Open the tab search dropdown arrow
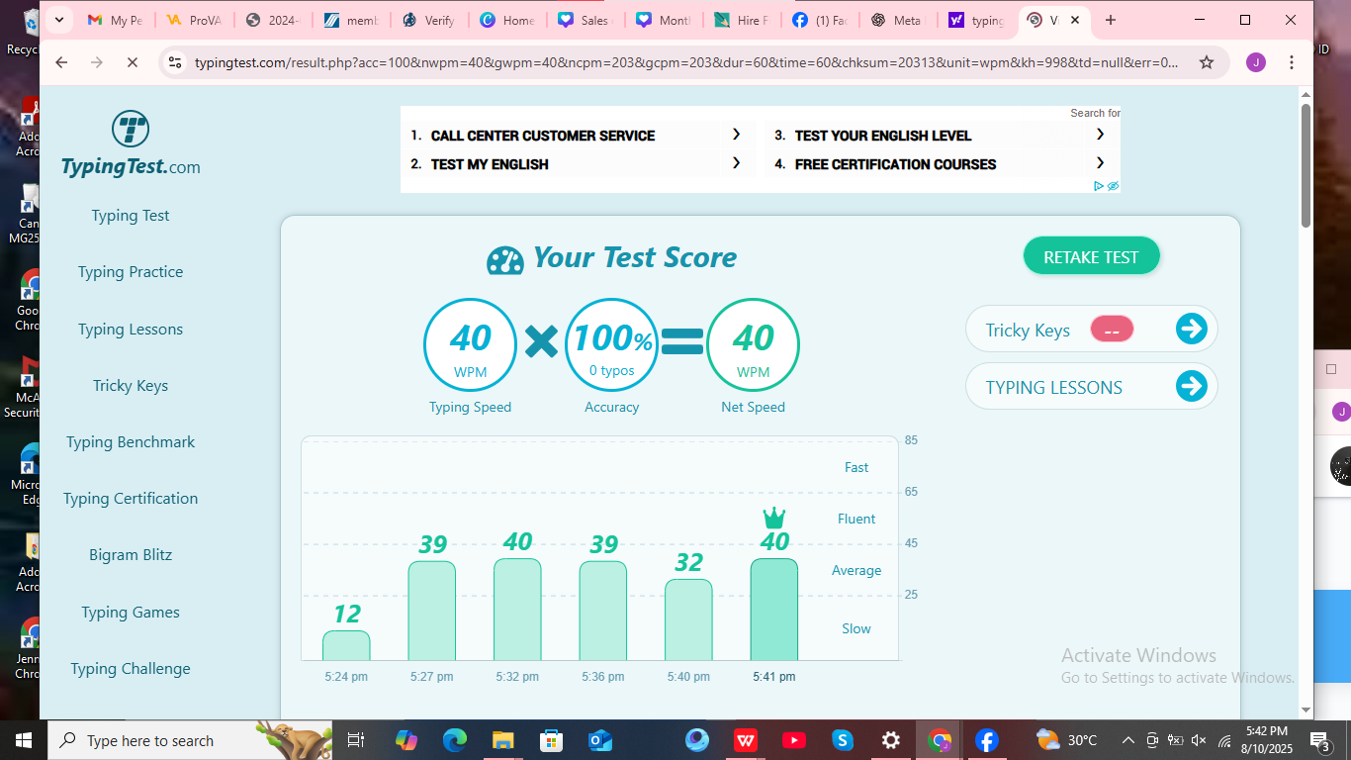 click(58, 19)
